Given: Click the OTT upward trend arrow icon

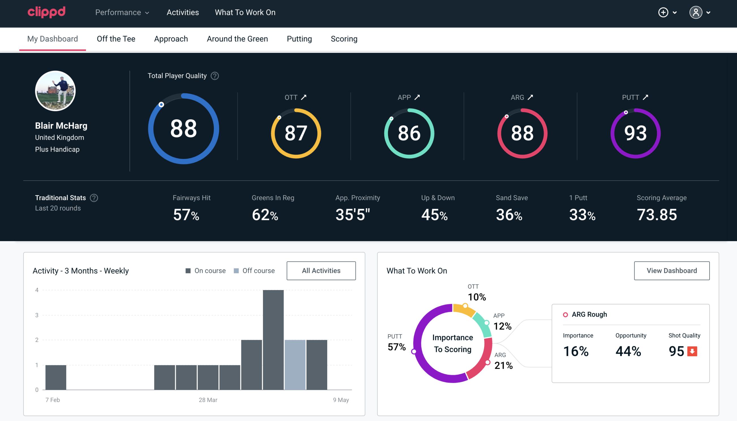Looking at the screenshot, I should (304, 97).
